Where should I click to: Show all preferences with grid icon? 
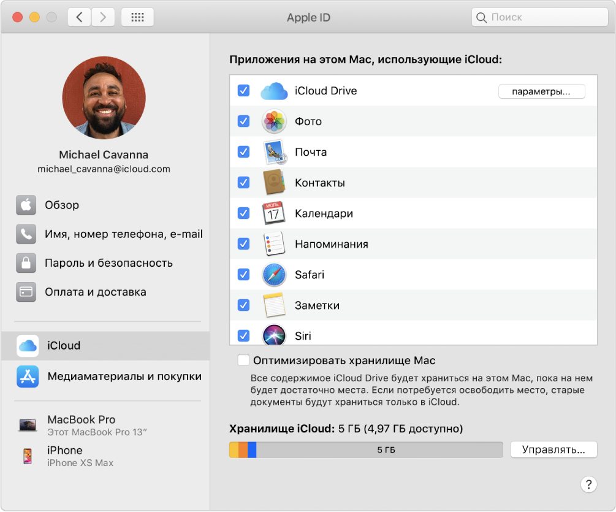(x=137, y=17)
